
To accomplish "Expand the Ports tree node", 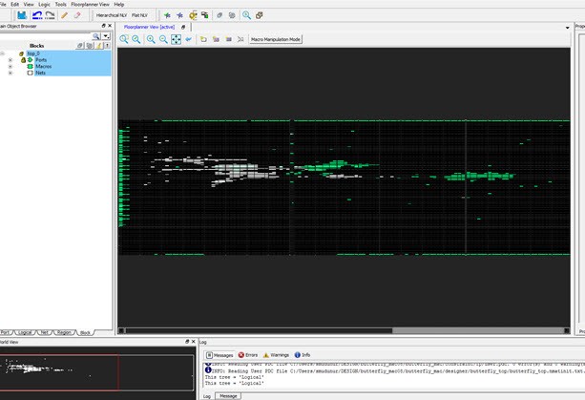I will 10,59.
